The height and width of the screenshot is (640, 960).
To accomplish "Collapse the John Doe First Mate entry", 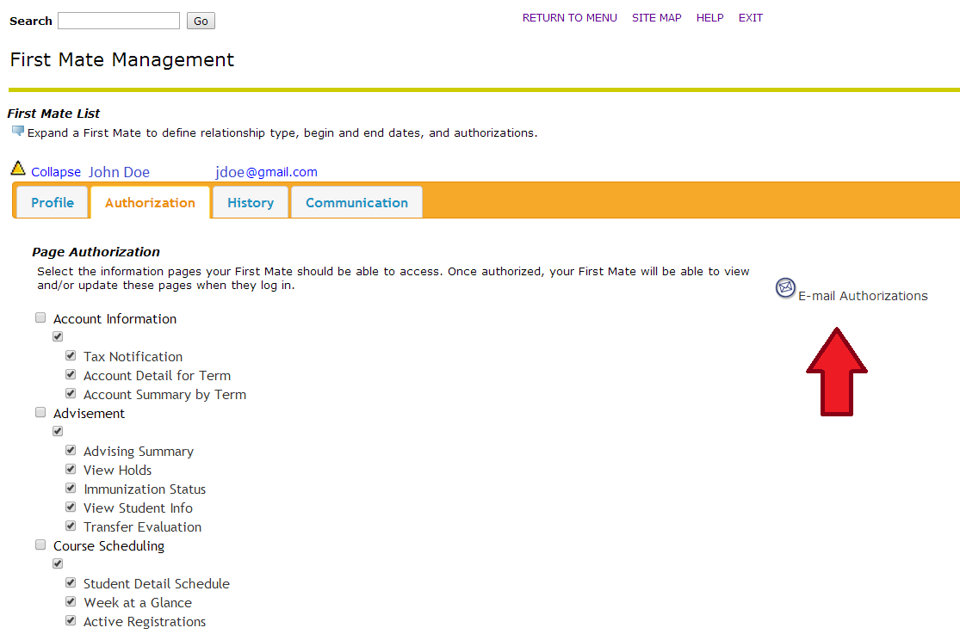I will (x=56, y=172).
